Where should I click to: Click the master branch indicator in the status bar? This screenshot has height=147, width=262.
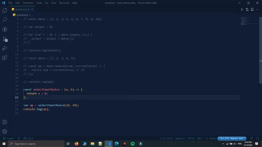coord(9,138)
